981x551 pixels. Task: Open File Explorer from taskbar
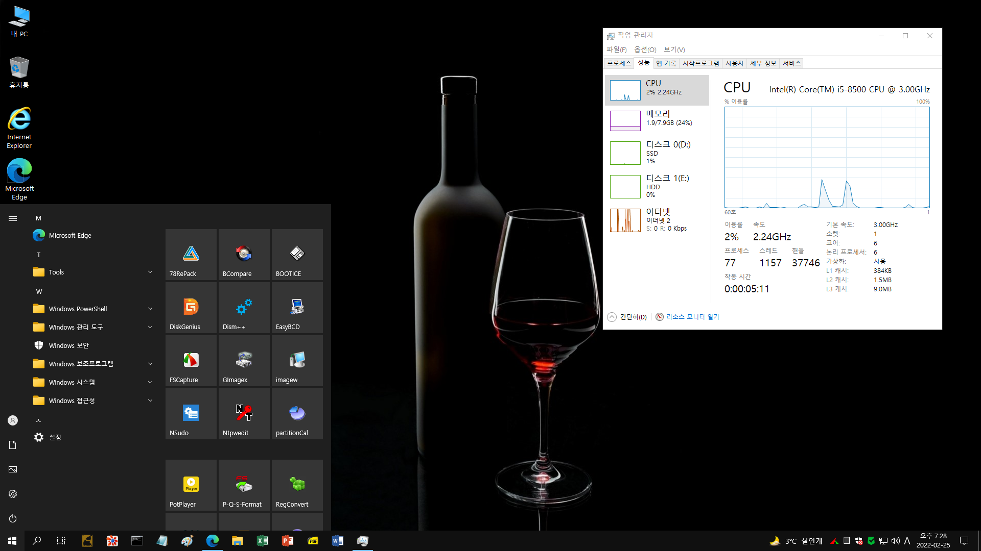click(237, 541)
